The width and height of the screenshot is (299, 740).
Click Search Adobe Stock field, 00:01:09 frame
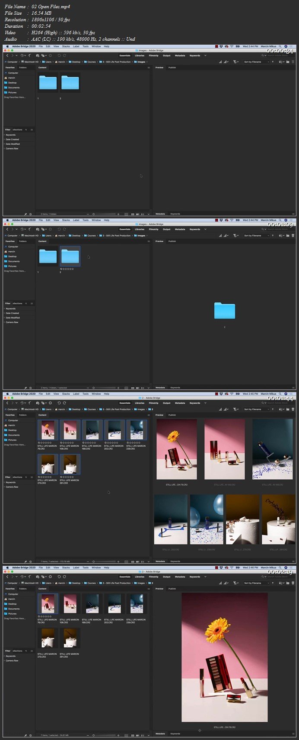tap(279, 229)
